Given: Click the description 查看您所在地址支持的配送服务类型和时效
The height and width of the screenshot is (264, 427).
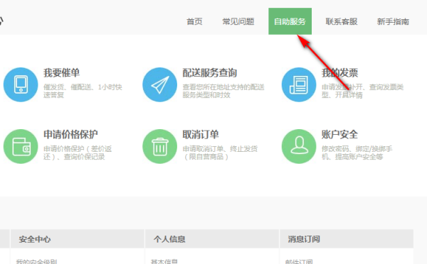Looking at the screenshot, I should click(x=223, y=91).
